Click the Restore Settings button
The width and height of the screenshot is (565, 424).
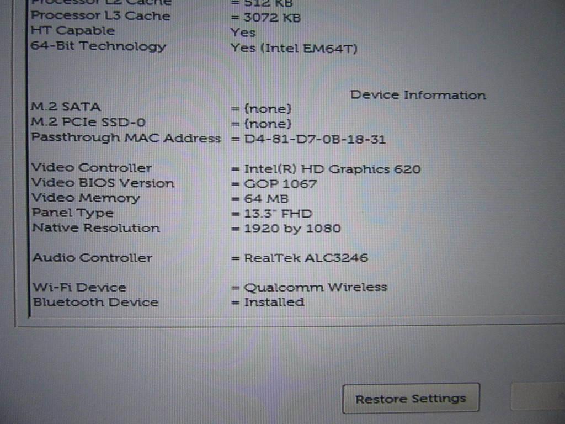[x=411, y=399]
